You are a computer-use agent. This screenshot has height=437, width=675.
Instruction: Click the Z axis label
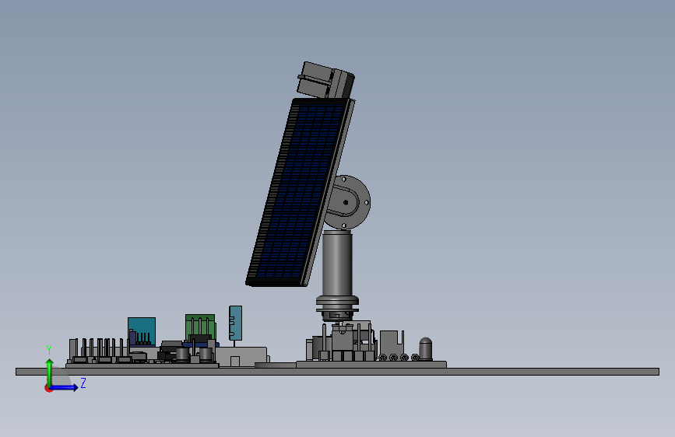(x=83, y=383)
